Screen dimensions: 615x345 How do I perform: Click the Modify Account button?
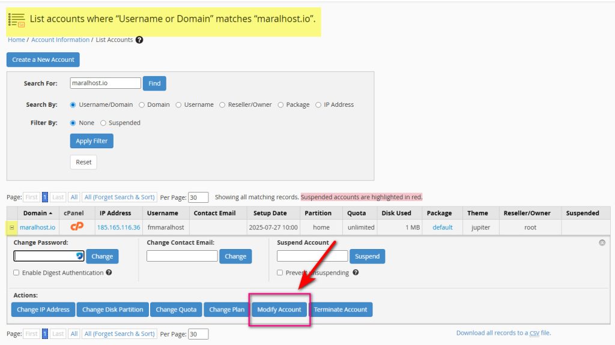coord(279,310)
